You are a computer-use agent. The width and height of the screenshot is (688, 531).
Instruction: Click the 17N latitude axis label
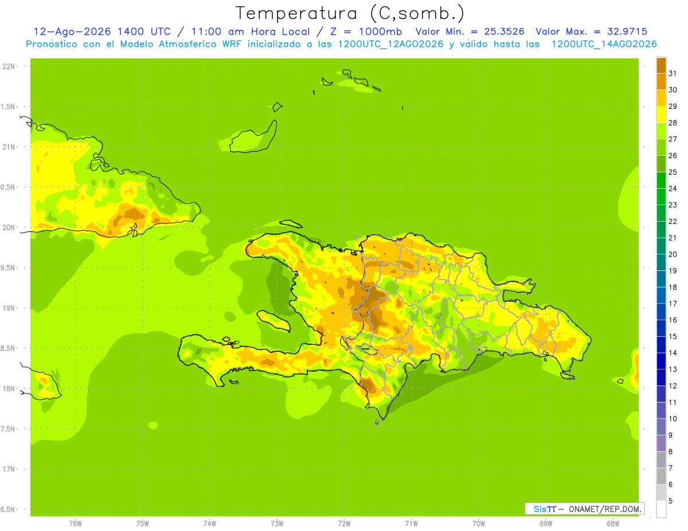pos(9,469)
